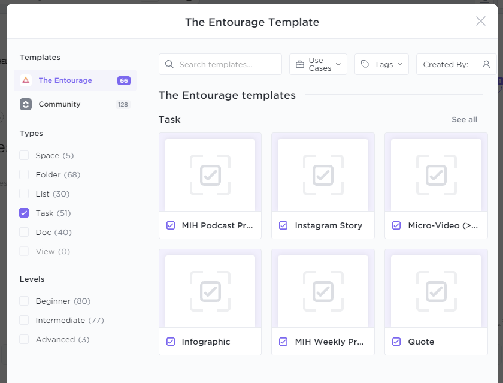503x383 pixels.
Task: Click the Templates sidebar heading
Action: point(40,57)
